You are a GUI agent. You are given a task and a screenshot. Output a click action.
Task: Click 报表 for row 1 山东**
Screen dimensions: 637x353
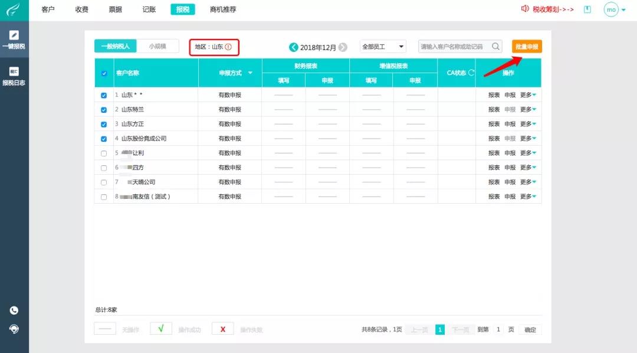click(494, 95)
